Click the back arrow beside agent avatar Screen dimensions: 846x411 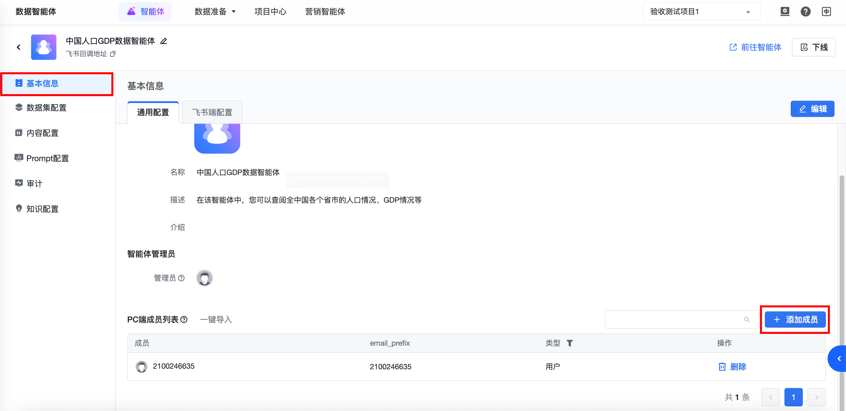(19, 47)
